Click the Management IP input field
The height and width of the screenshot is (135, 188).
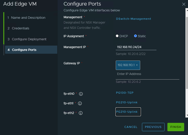tap(136, 47)
